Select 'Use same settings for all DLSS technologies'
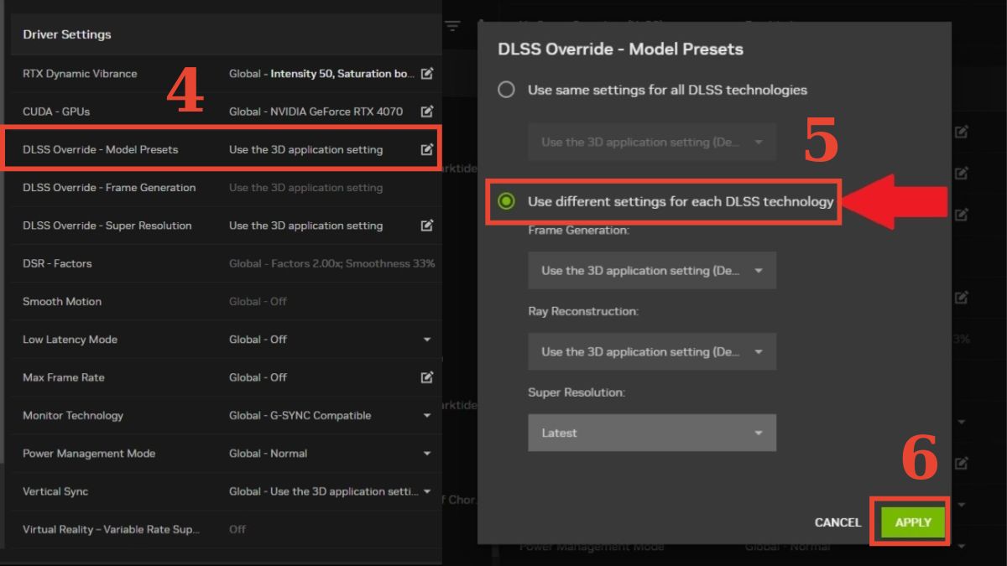 point(506,90)
